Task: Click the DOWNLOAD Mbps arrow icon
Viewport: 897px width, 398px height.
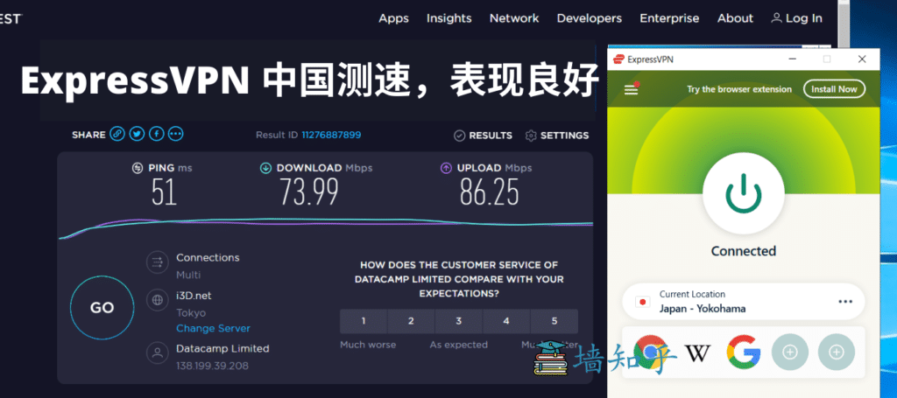Action: pyautogui.click(x=265, y=168)
